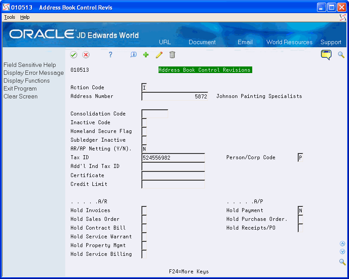Viewport: 349px width, 279px height.
Task: Click the Johnson Painting Specialists name
Action: point(259,96)
